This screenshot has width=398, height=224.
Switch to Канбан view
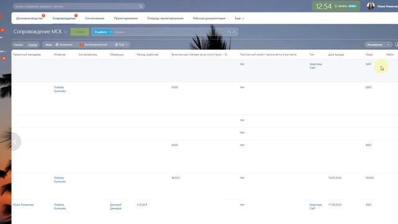(x=18, y=45)
